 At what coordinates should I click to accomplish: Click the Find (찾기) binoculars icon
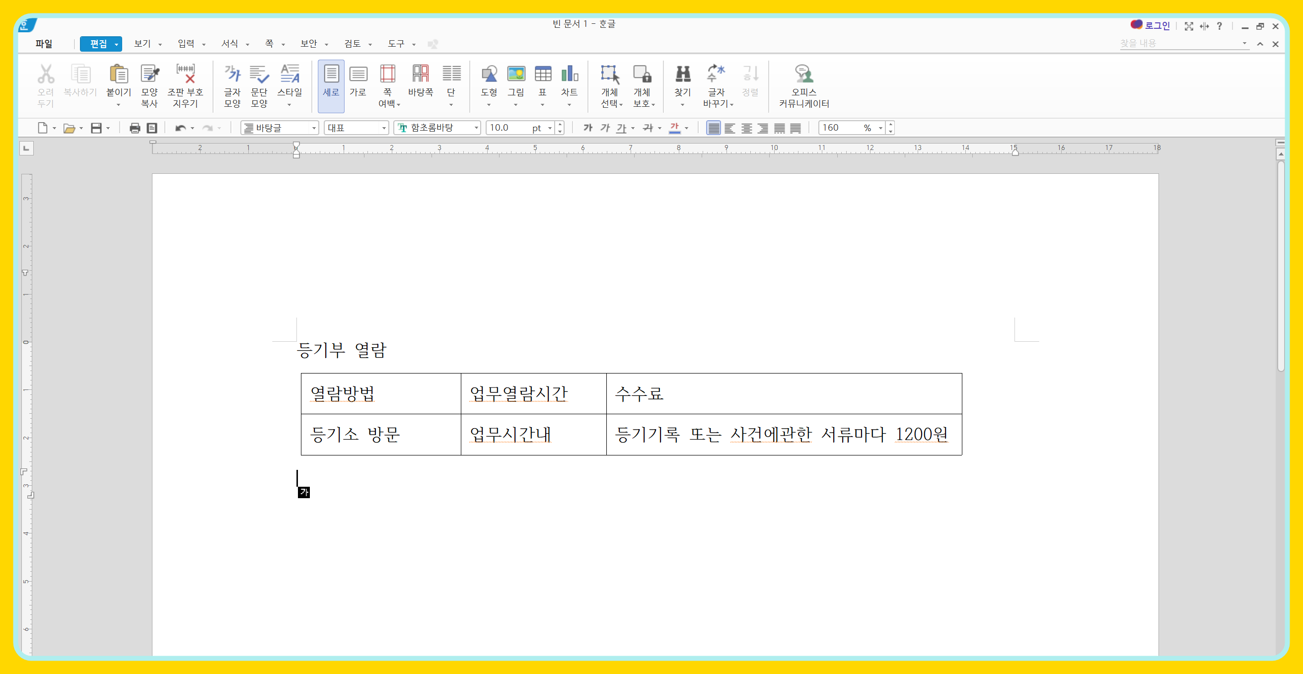point(682,75)
